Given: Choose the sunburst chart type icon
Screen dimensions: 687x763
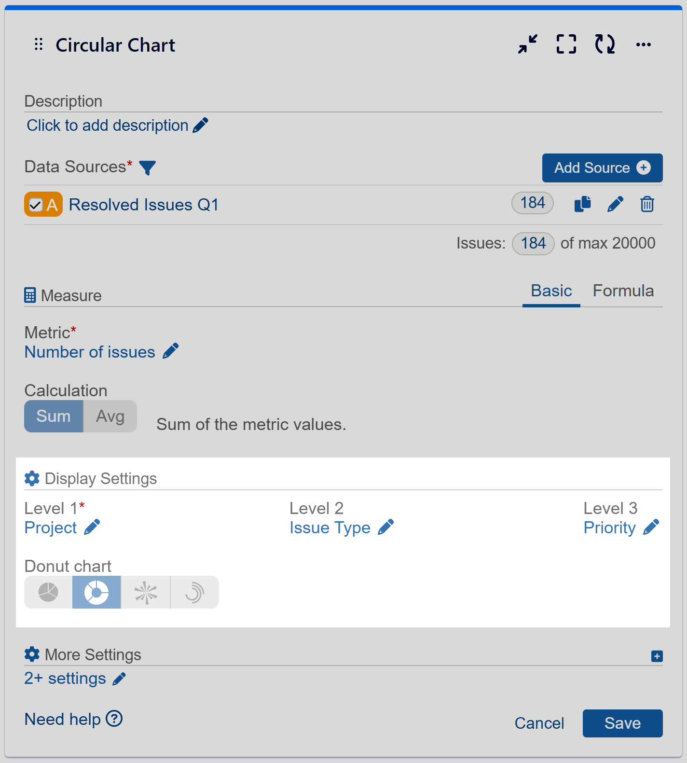Looking at the screenshot, I should point(146,592).
